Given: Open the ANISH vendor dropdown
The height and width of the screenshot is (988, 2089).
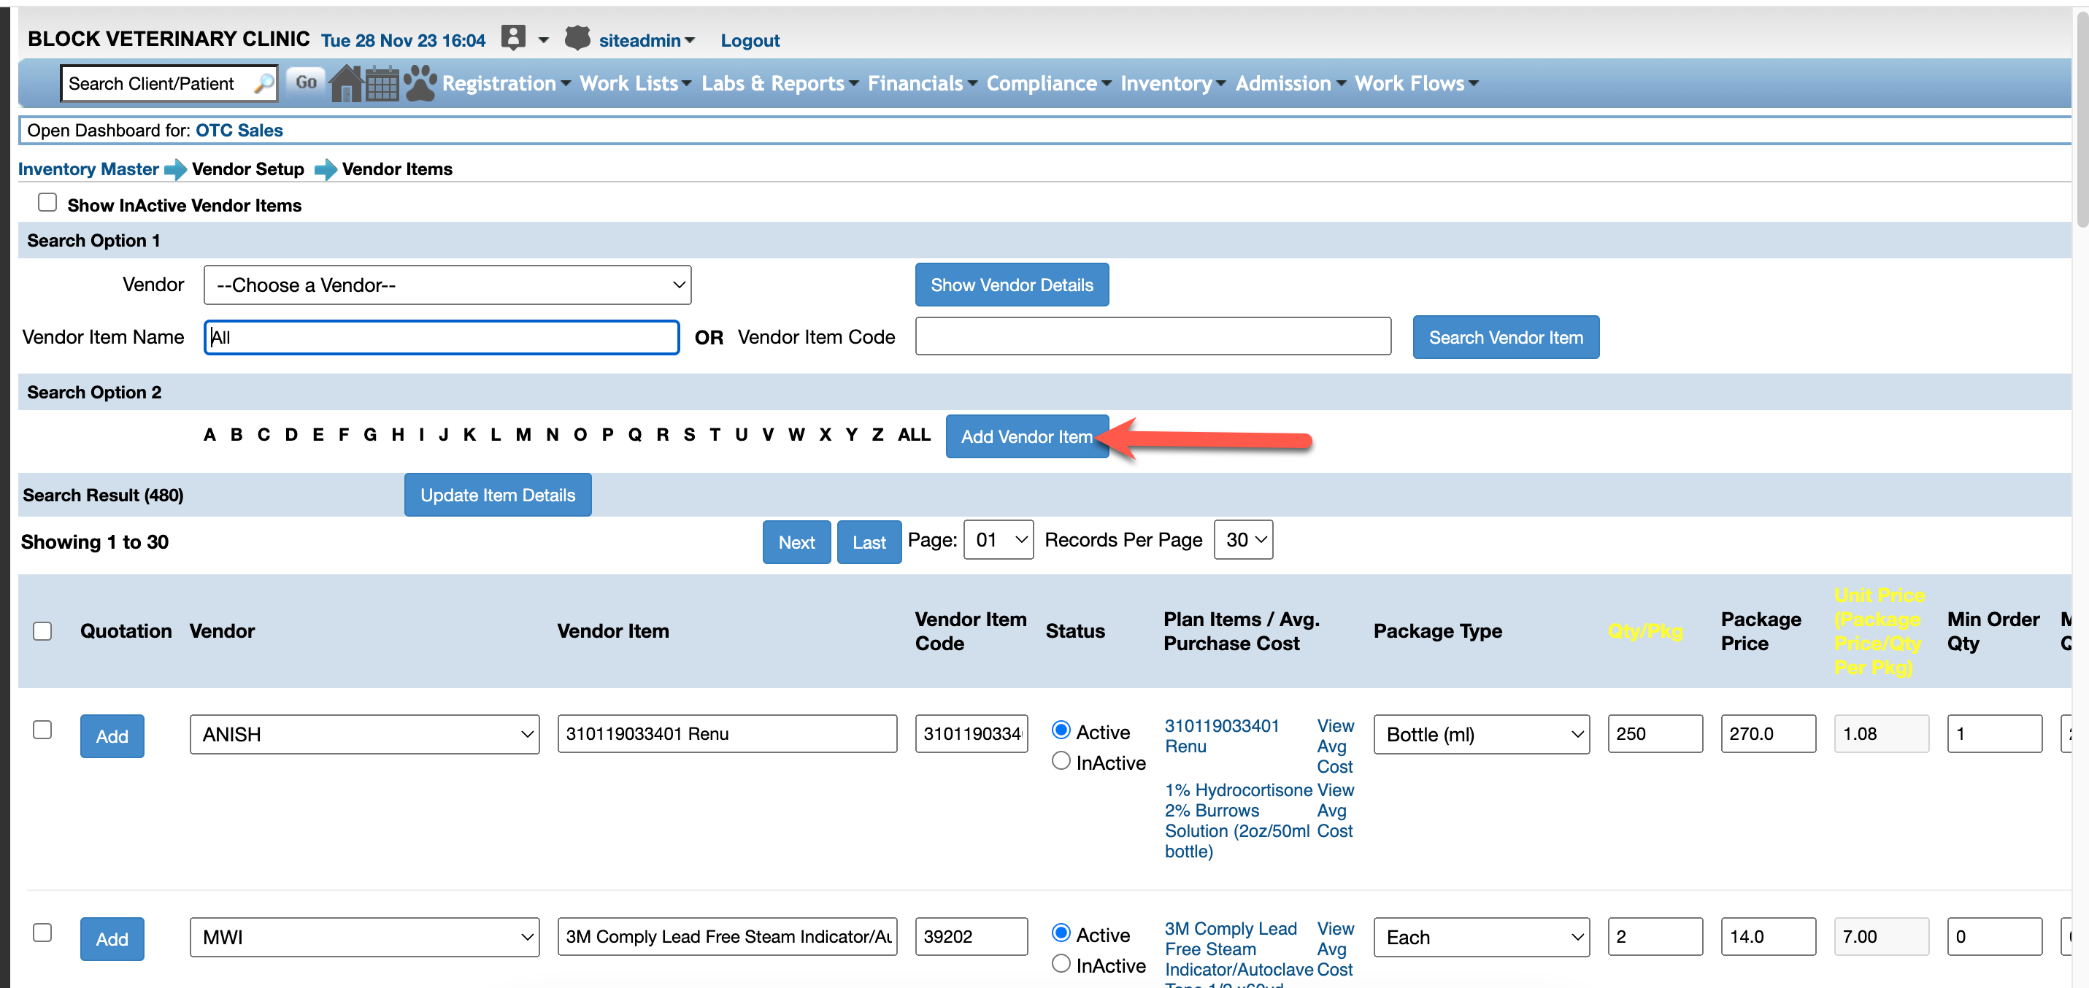Looking at the screenshot, I should coord(365,734).
